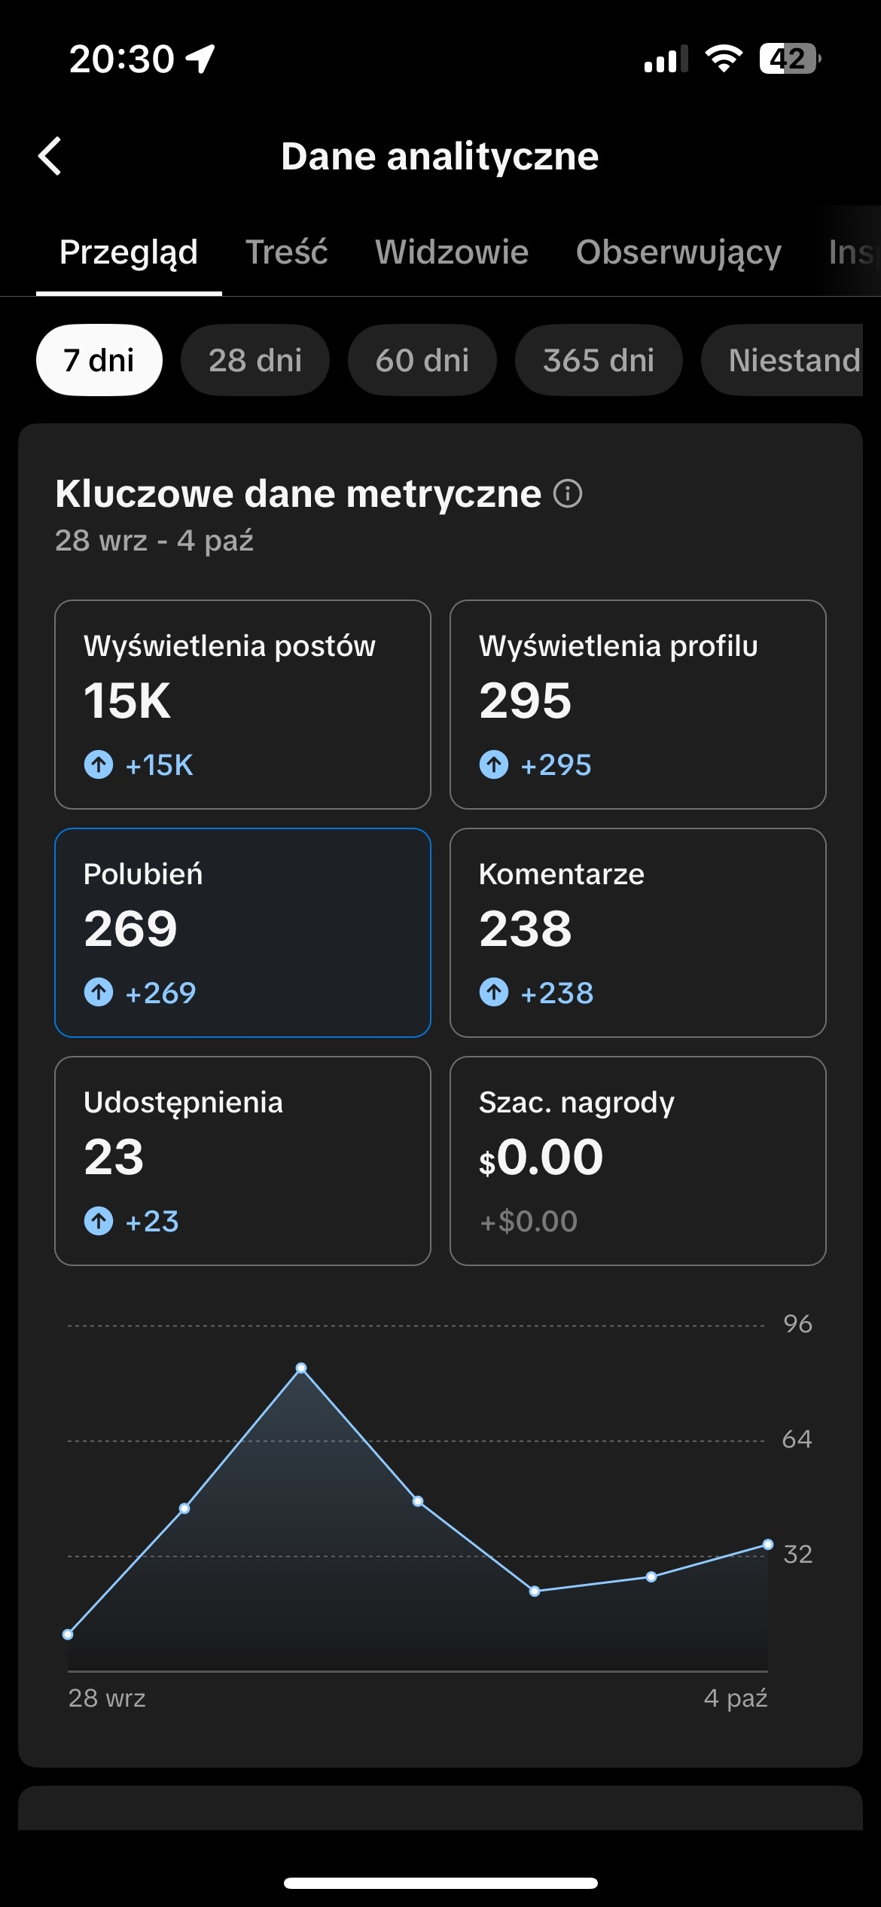Viewport: 881px width, 1907px height.
Task: Switch to the Treść tab
Action: [287, 252]
